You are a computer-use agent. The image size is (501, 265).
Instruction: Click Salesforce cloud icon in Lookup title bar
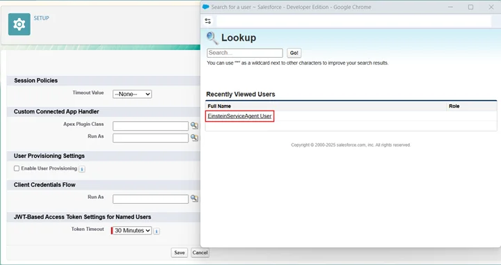tap(206, 7)
